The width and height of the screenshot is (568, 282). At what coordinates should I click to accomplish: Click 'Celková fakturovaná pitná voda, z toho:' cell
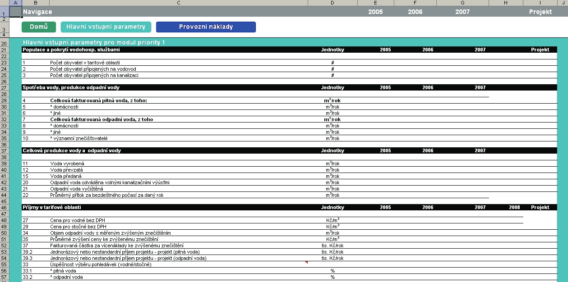[x=99, y=100]
